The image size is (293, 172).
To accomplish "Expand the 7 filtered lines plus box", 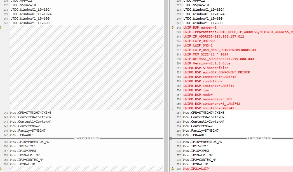I will 171,139.
